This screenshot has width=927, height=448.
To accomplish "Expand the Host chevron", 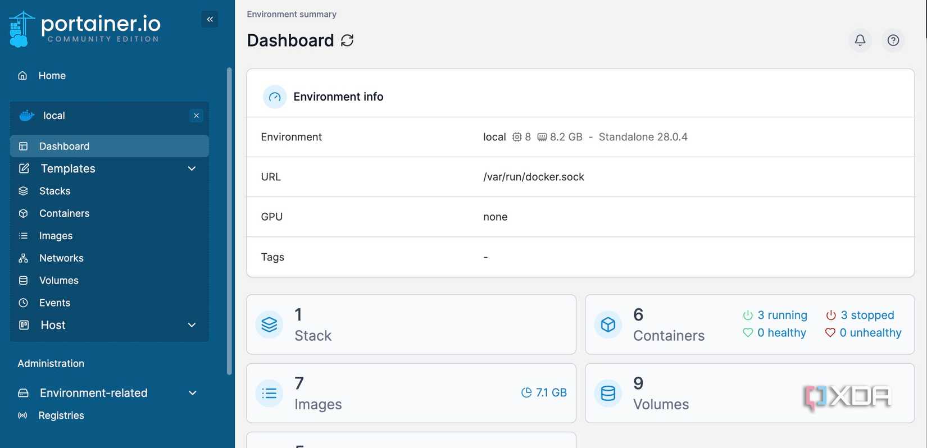I will point(192,325).
